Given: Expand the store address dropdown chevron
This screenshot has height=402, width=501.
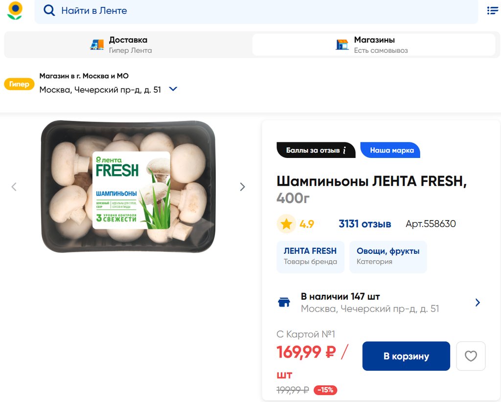Looking at the screenshot, I should coord(173,89).
